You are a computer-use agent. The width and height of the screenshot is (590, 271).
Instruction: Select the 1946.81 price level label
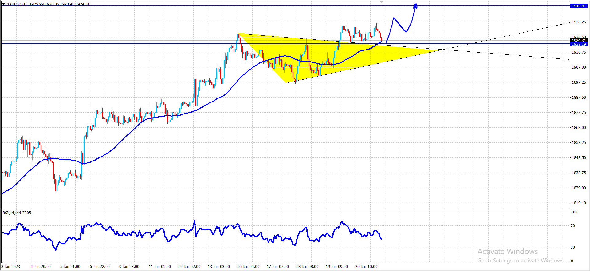(579, 6)
